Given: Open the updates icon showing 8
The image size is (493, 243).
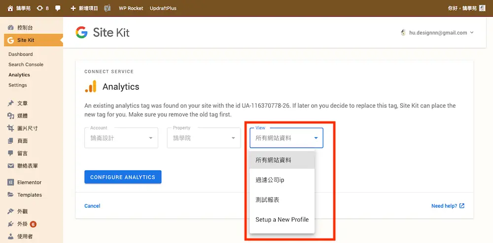Looking at the screenshot, I should (39, 8).
